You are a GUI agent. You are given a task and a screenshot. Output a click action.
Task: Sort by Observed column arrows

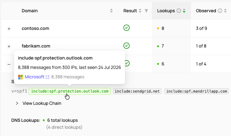click(x=225, y=11)
